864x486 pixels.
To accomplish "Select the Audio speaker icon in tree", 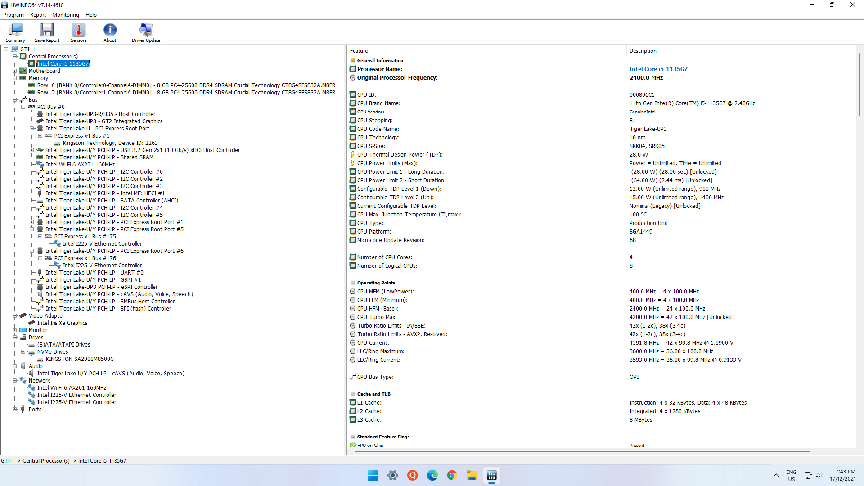I will 23,366.
